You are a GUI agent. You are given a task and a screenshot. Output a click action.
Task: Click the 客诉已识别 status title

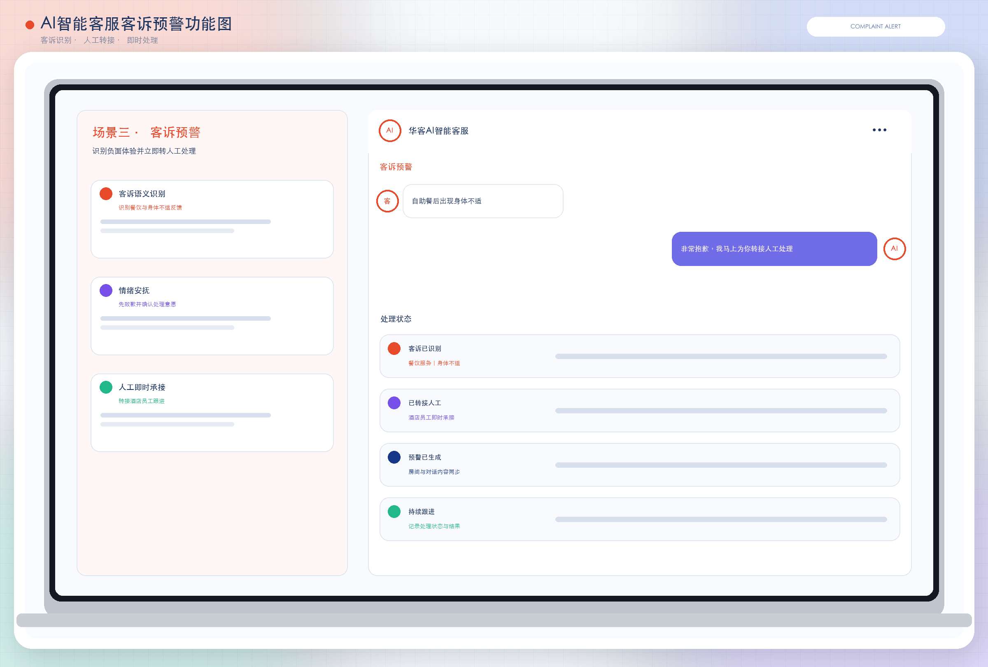[425, 349]
